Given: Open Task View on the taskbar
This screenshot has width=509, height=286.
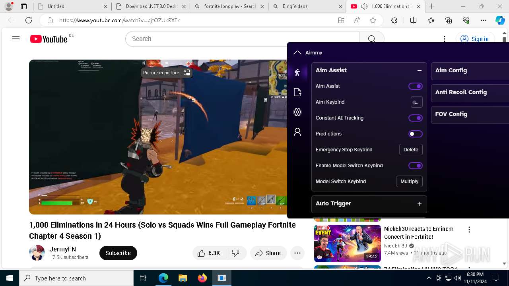Looking at the screenshot, I should point(143,278).
